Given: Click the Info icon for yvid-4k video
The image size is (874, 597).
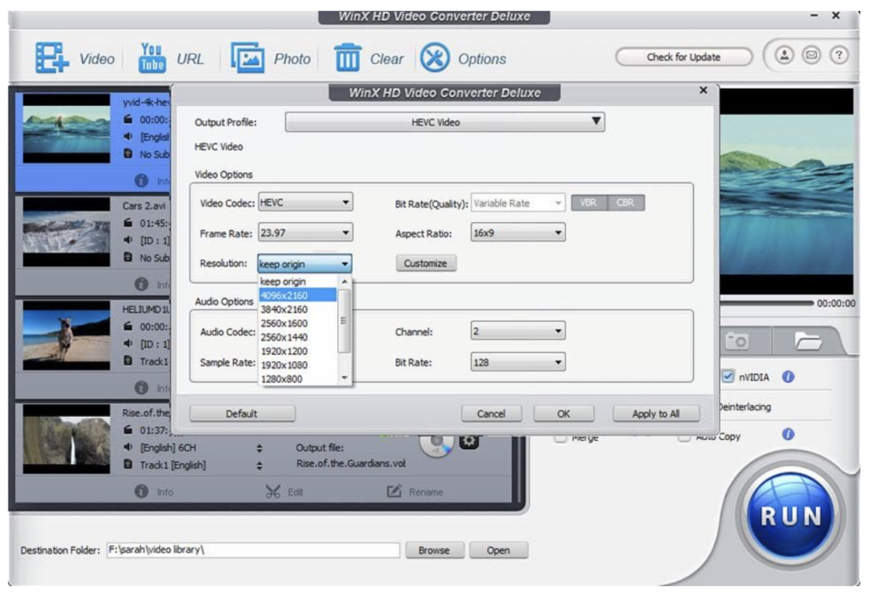Looking at the screenshot, I should 142,180.
